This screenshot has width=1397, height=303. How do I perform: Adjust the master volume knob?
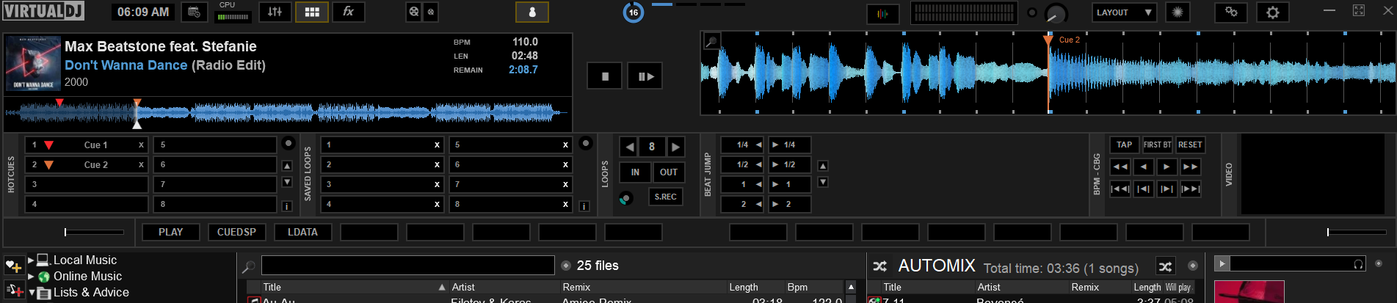[x=1056, y=13]
